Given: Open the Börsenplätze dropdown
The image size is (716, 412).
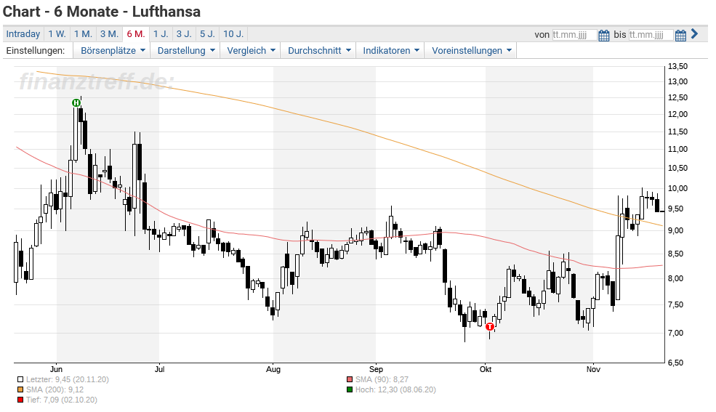Looking at the screenshot, I should click(x=113, y=51).
